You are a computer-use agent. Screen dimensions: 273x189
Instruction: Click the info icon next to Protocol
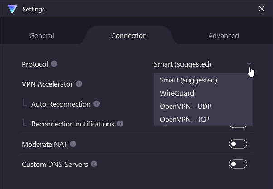pyautogui.click(x=54, y=64)
